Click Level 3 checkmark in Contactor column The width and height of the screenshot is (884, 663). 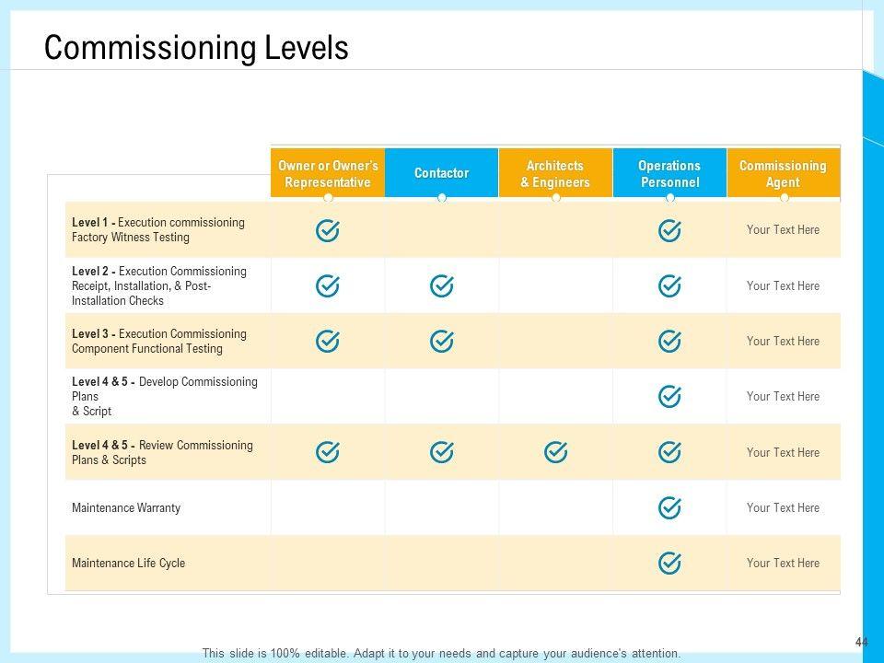[x=442, y=342]
